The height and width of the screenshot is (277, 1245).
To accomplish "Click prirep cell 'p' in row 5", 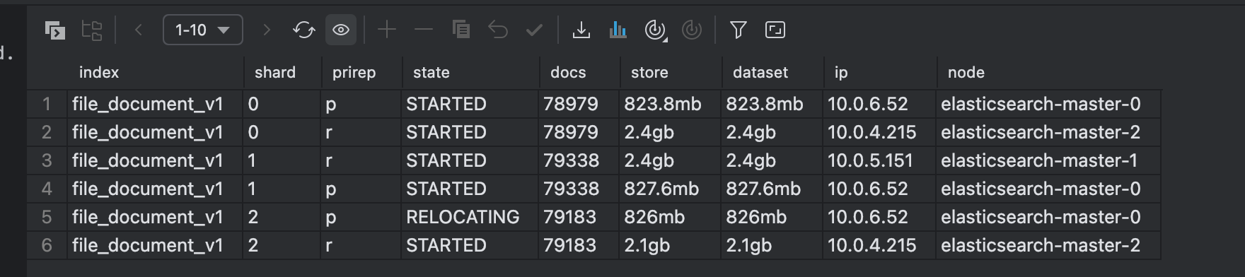I will [x=361, y=217].
